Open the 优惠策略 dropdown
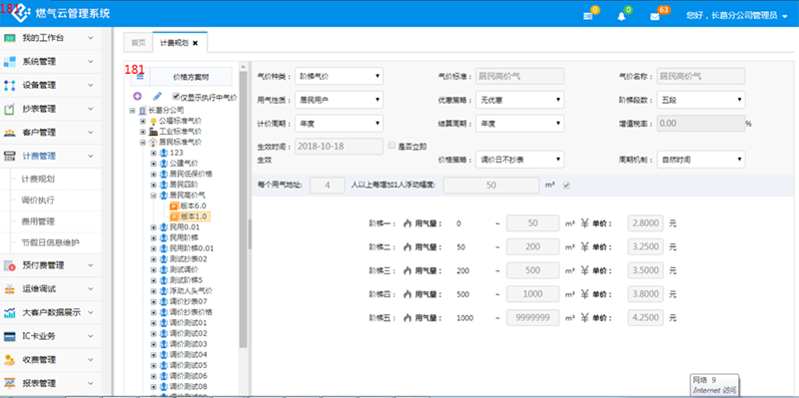This screenshot has width=799, height=398. tap(519, 100)
